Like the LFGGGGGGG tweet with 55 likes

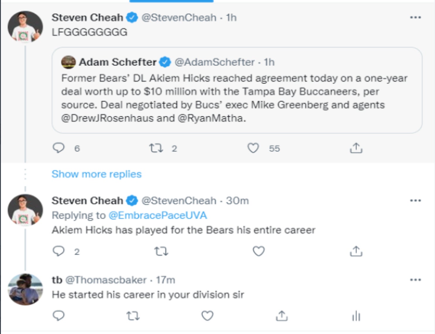pyautogui.click(x=253, y=148)
